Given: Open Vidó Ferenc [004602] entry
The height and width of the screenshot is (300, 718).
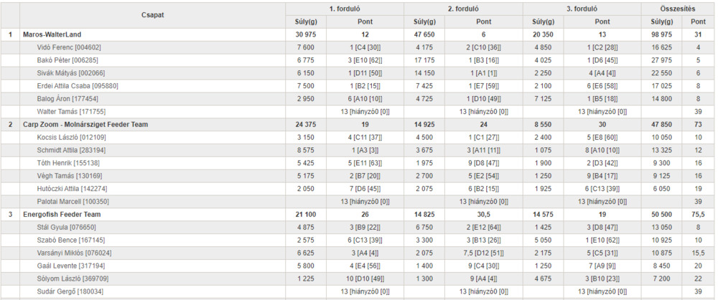Looking at the screenshot, I should point(69,47).
